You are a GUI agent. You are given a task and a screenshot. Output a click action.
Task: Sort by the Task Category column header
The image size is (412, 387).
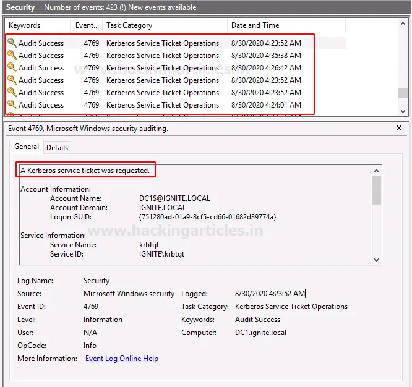pyautogui.click(x=129, y=25)
